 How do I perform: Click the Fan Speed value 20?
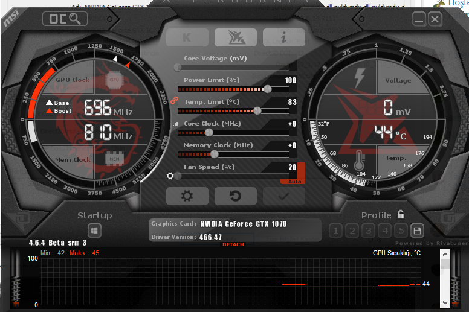[x=293, y=167]
